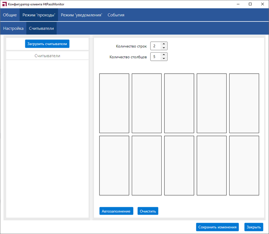The height and width of the screenshot is (234, 269).
Task: Select the 'Считыватели' sub-tab
Action: pyautogui.click(x=41, y=29)
